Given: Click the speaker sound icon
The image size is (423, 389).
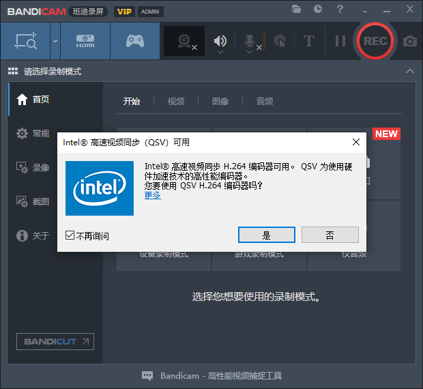Looking at the screenshot, I should click(220, 41).
